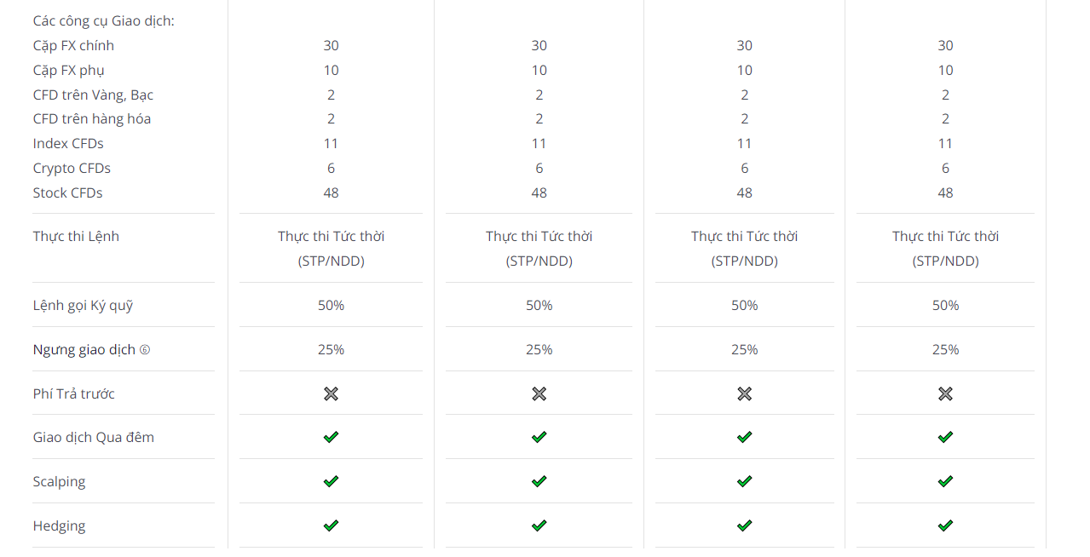
Task: Click the Giao dịch Qua đêm checkmark, fourth column
Action: [945, 437]
